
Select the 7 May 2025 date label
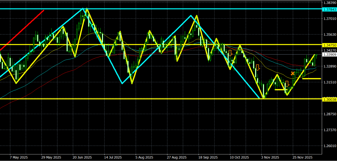point(19,157)
